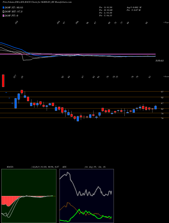Click the red MACD histogram bars
Screen dimensions: 169x223
(x=9, y=200)
